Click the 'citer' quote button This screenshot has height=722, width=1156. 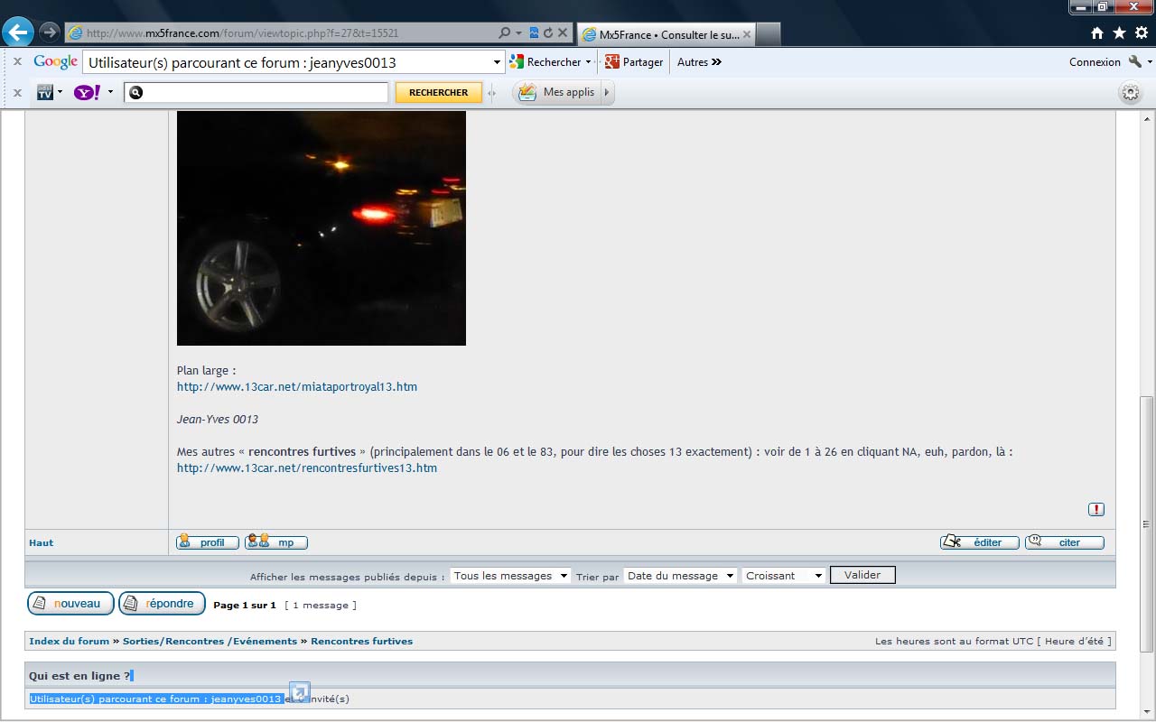pyautogui.click(x=1065, y=542)
